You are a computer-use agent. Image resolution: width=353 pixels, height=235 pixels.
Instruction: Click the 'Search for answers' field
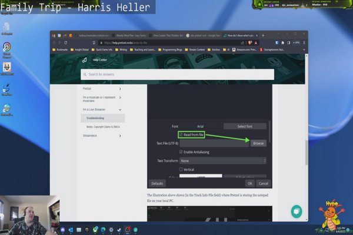click(x=178, y=75)
